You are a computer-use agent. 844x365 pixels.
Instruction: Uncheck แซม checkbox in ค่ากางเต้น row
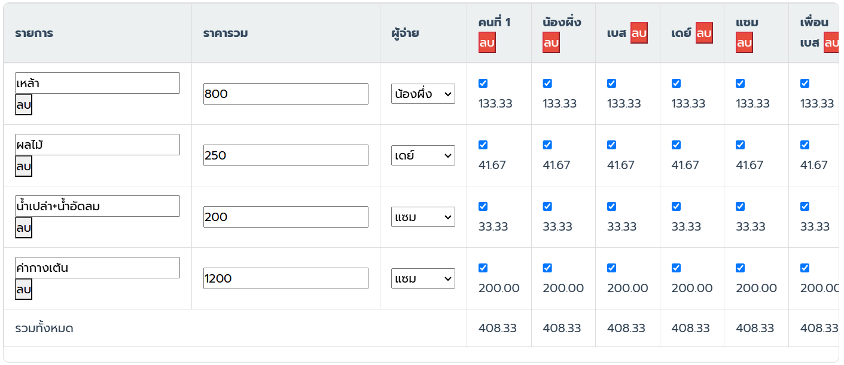740,268
